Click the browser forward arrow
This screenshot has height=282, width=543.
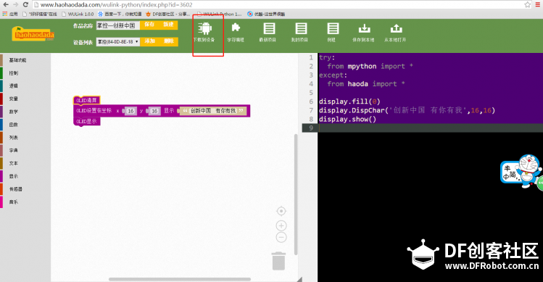click(x=15, y=4)
